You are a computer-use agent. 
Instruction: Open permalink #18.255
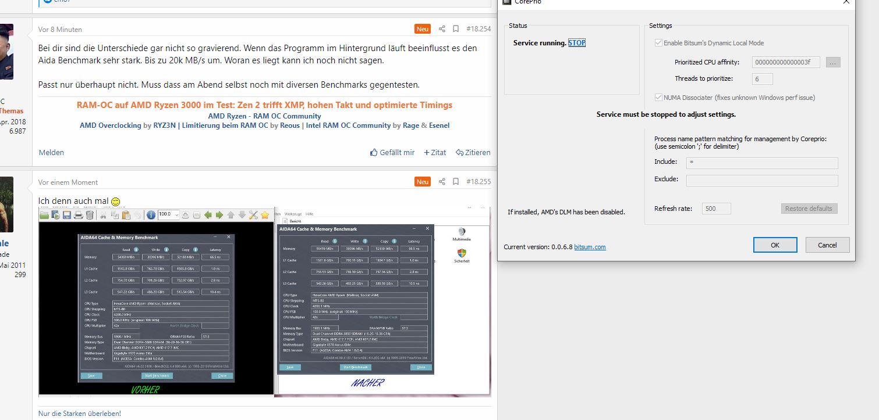(479, 182)
